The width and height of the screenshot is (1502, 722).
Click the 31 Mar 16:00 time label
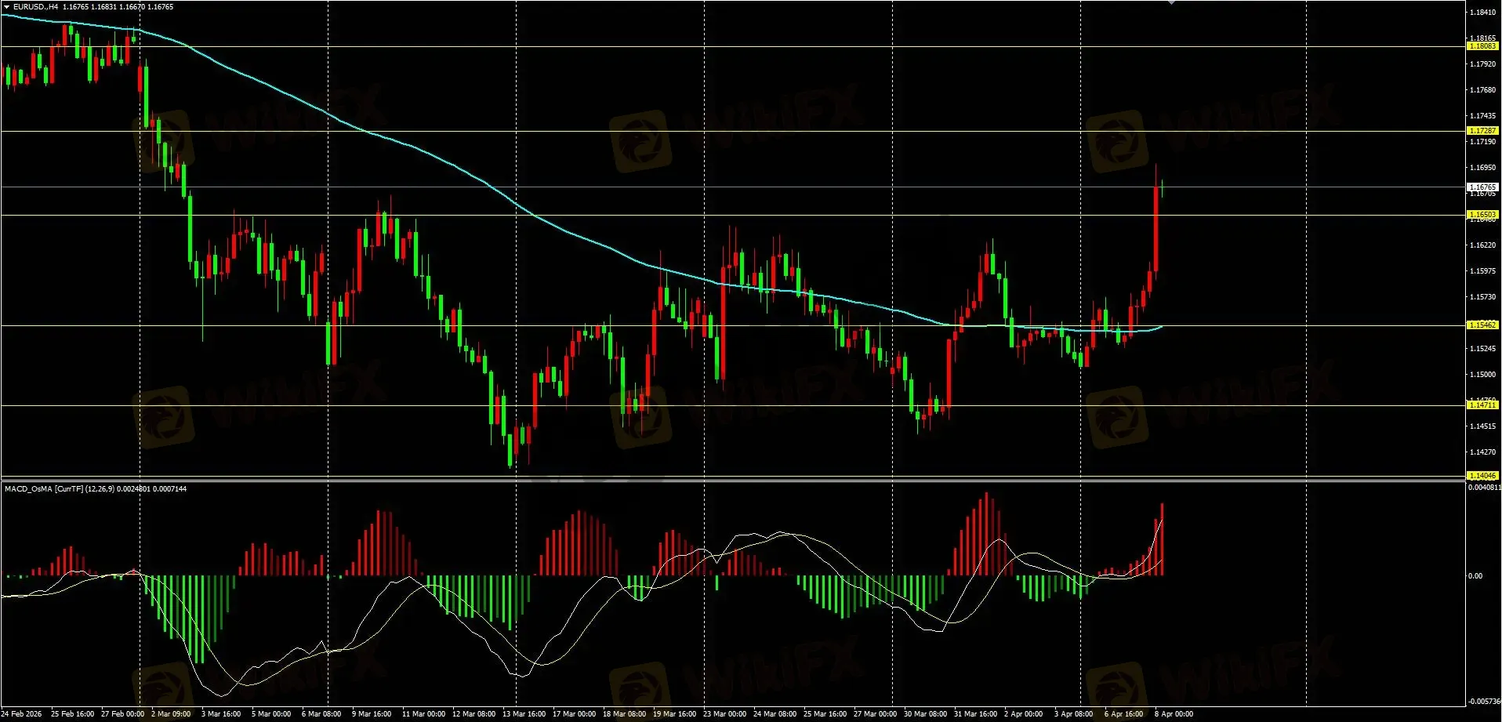point(975,714)
